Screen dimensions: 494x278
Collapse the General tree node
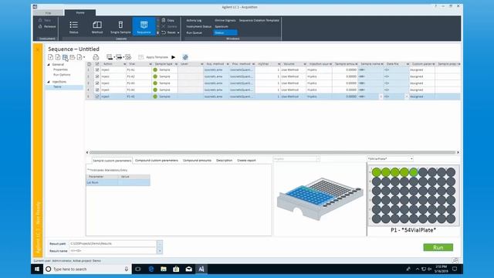pyautogui.click(x=49, y=65)
